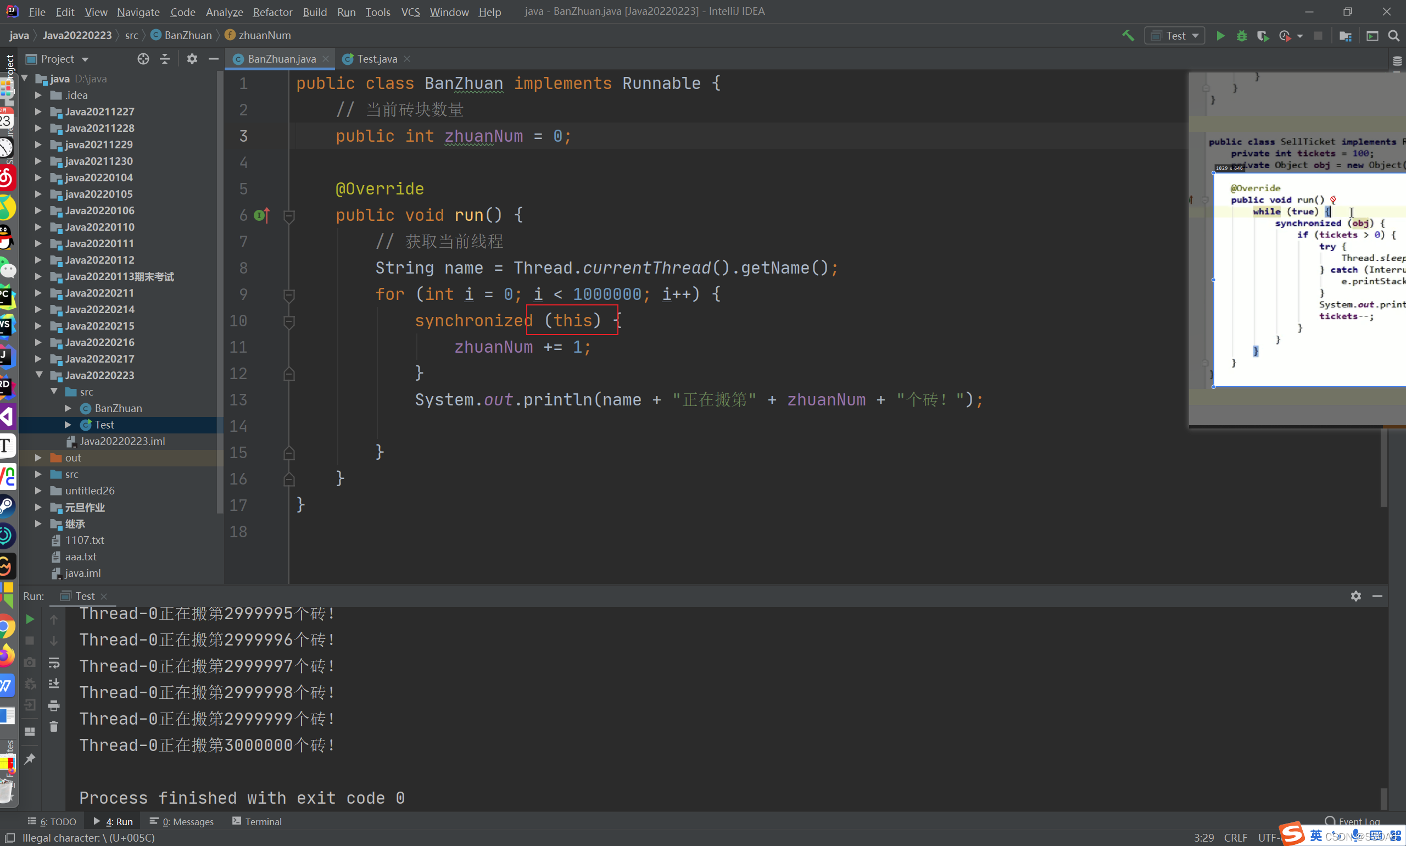Screen dimensions: 1406x846
Task: Fold the synchronized block at line 10
Action: click(289, 321)
